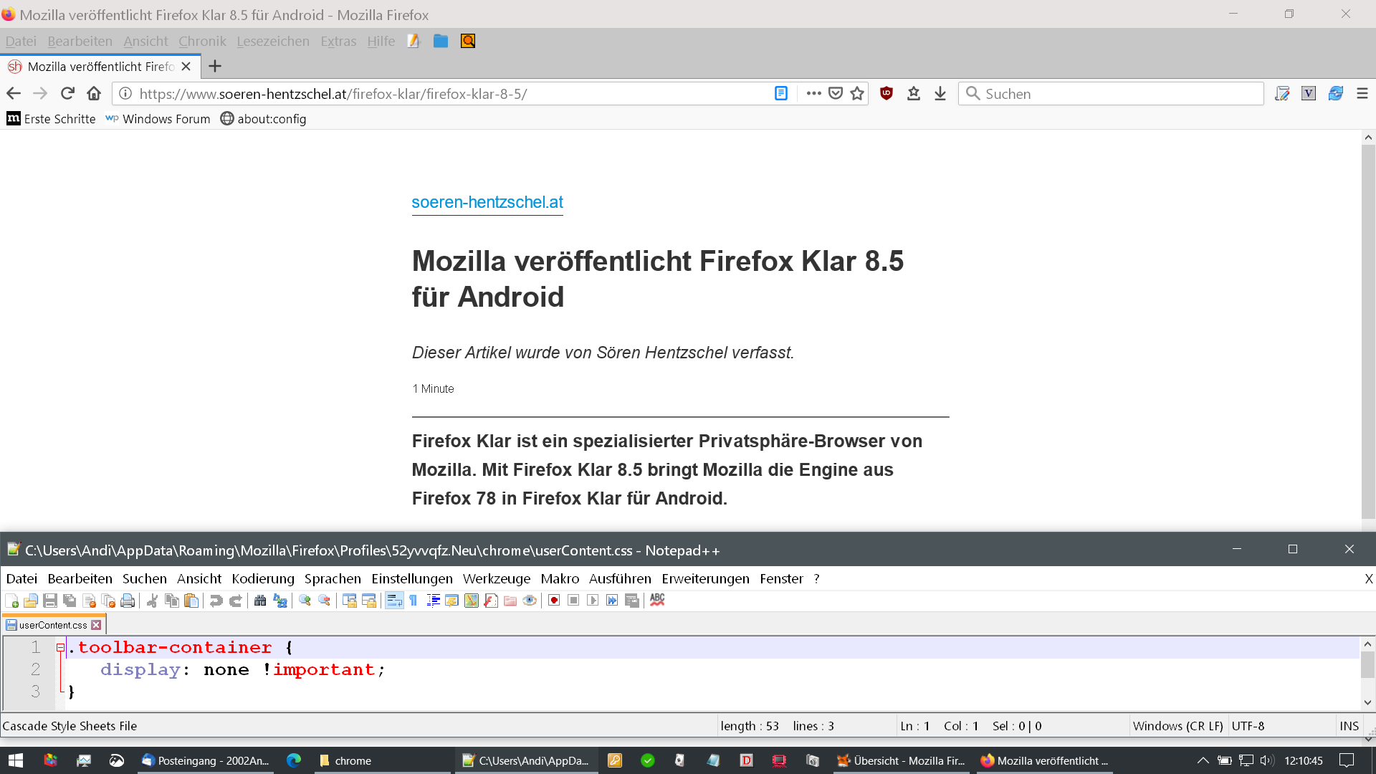The width and height of the screenshot is (1376, 774).
Task: Click the Save file floppy icon
Action: click(49, 601)
